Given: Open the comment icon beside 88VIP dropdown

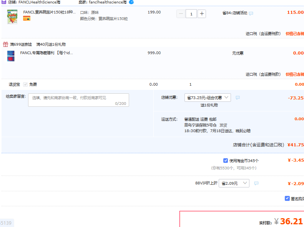Looking at the screenshot, I should click(256, 183).
